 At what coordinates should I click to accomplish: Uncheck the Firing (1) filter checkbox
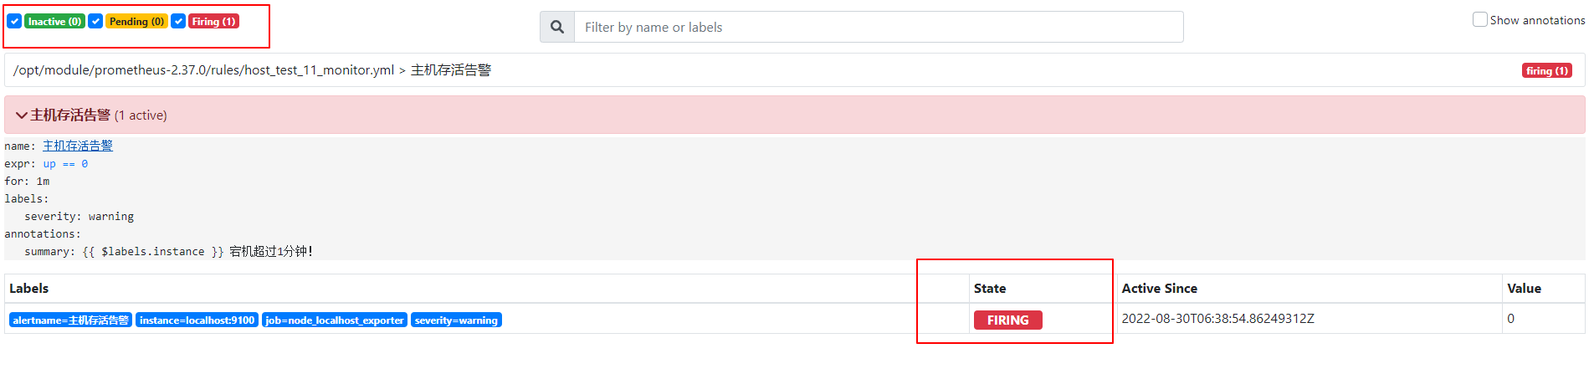pyautogui.click(x=178, y=21)
